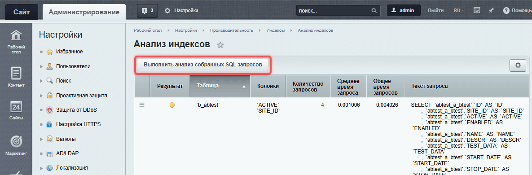Sort by Количество запросов column
This screenshot has width=532, height=175.
[x=308, y=86]
